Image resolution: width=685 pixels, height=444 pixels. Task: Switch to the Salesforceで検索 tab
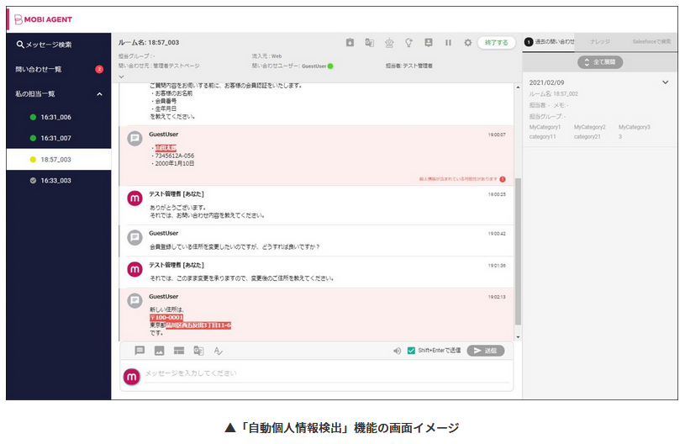(651, 41)
